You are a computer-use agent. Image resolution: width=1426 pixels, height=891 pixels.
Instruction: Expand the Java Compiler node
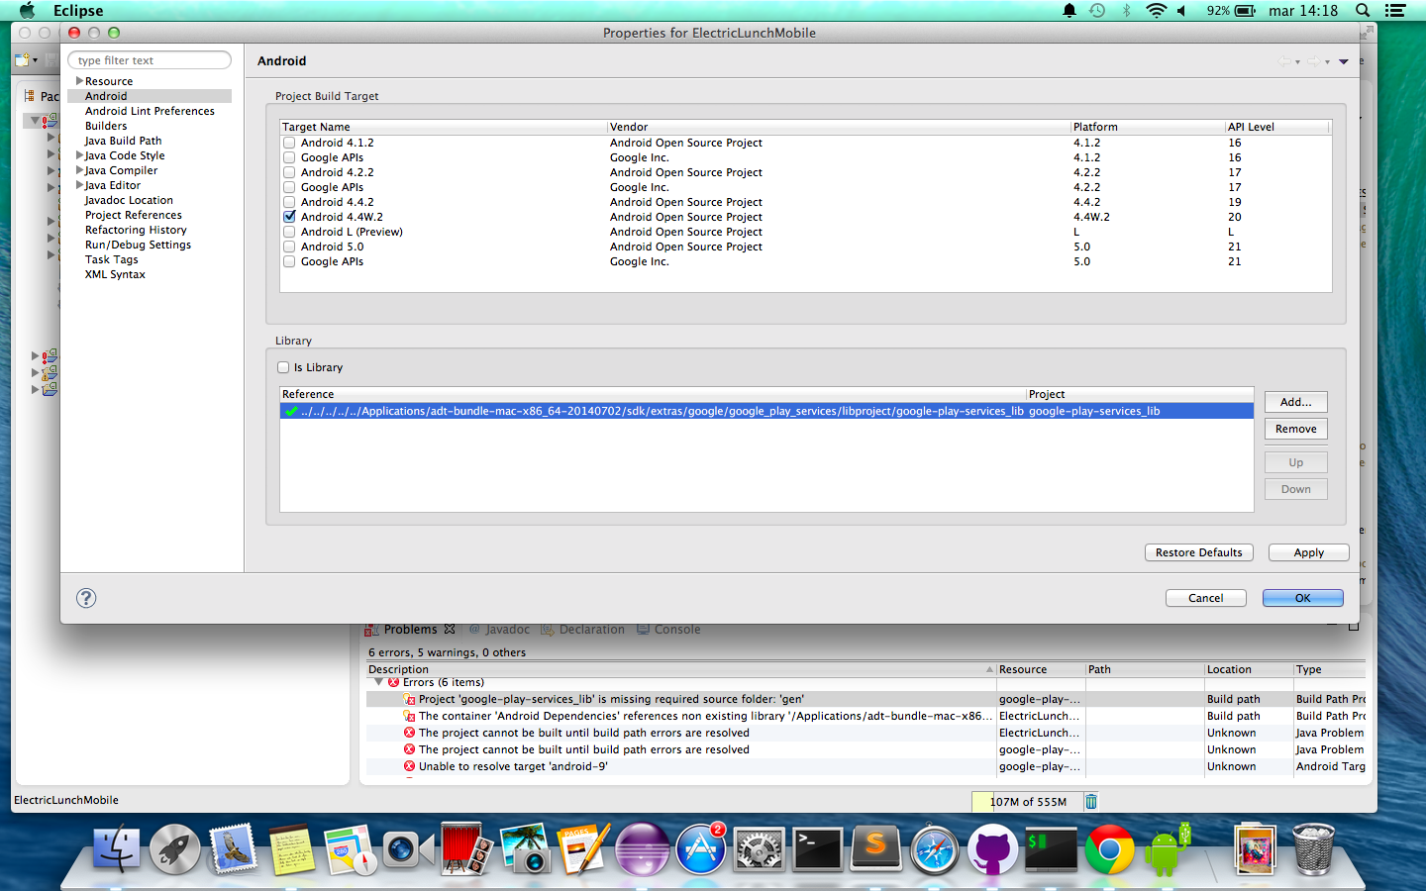coord(79,170)
